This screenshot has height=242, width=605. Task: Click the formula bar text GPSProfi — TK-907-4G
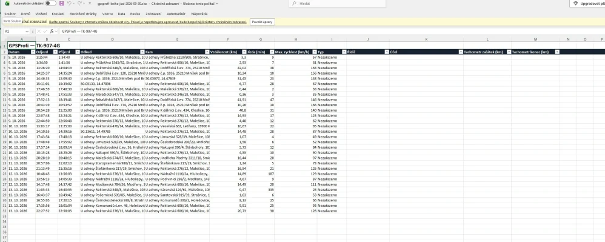[x=79, y=31]
